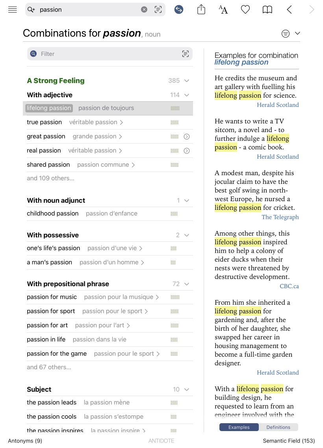Select the Examples segment
The height and width of the screenshot is (448, 323).
click(x=239, y=427)
